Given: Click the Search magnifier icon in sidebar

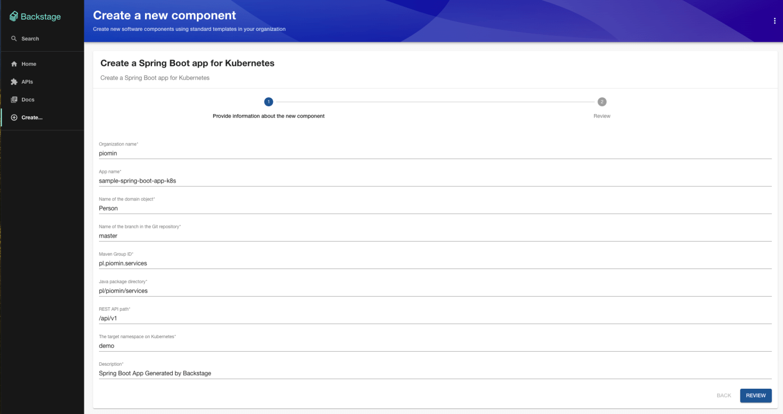Looking at the screenshot, I should pos(14,39).
